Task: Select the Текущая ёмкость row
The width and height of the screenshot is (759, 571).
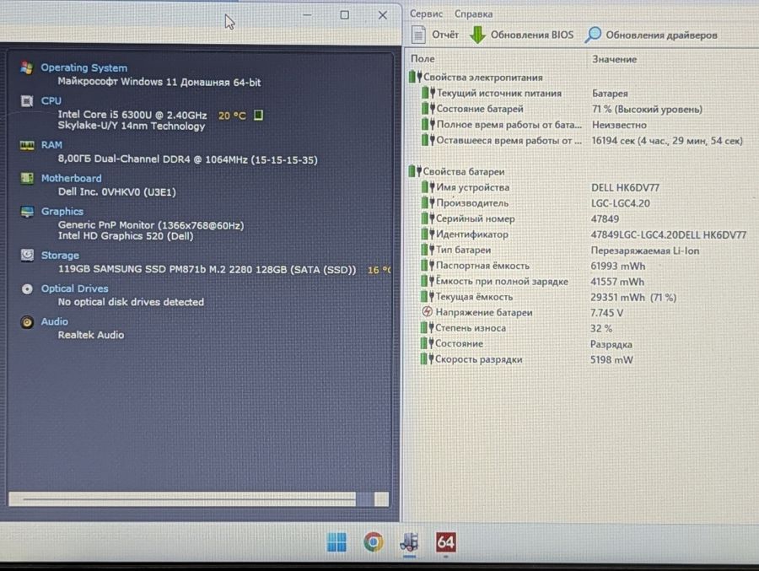Action: (x=549, y=297)
